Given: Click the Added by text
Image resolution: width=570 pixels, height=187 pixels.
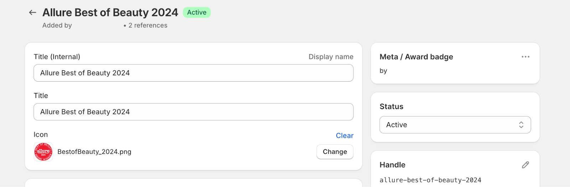Looking at the screenshot, I should [x=57, y=25].
